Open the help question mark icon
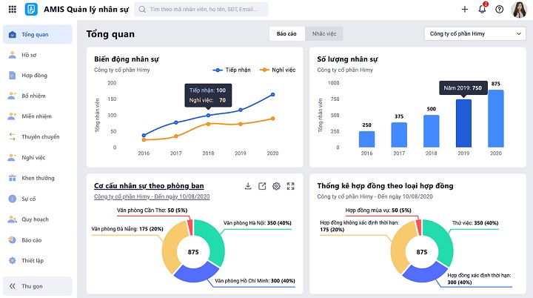533x298 pixels. pyautogui.click(x=500, y=9)
